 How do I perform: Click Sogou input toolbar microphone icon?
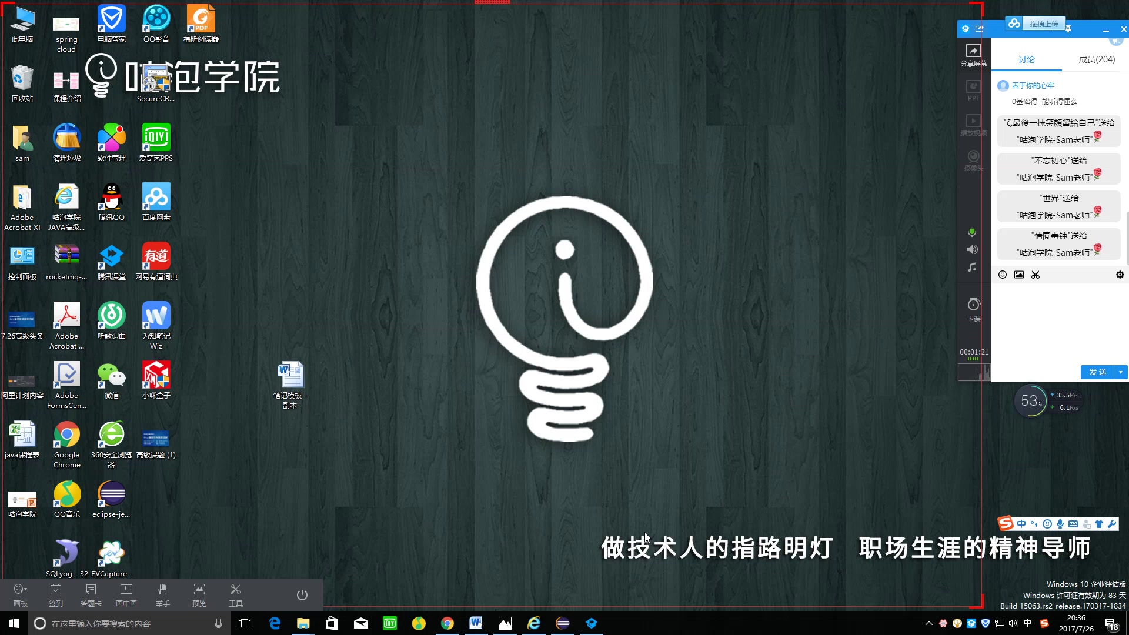(1060, 524)
